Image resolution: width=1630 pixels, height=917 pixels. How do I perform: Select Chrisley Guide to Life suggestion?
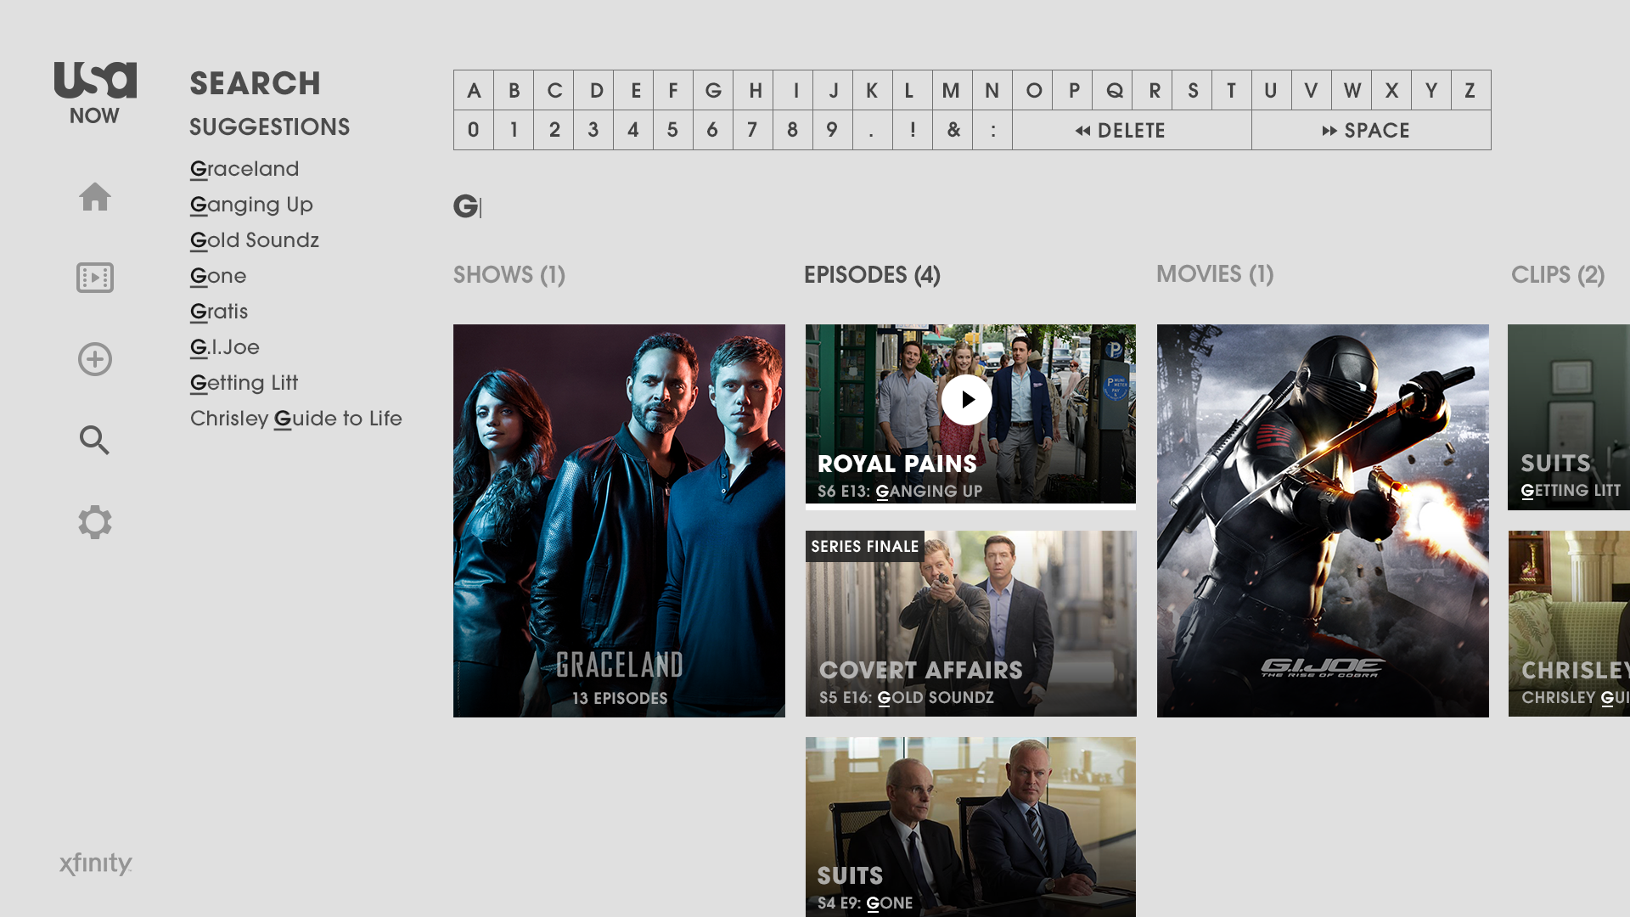296,419
